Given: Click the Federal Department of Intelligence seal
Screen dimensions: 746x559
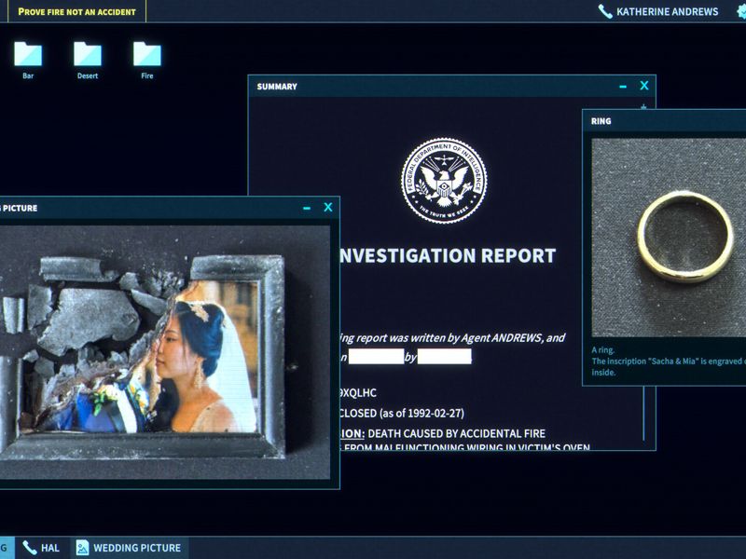Looking at the screenshot, I should [444, 181].
